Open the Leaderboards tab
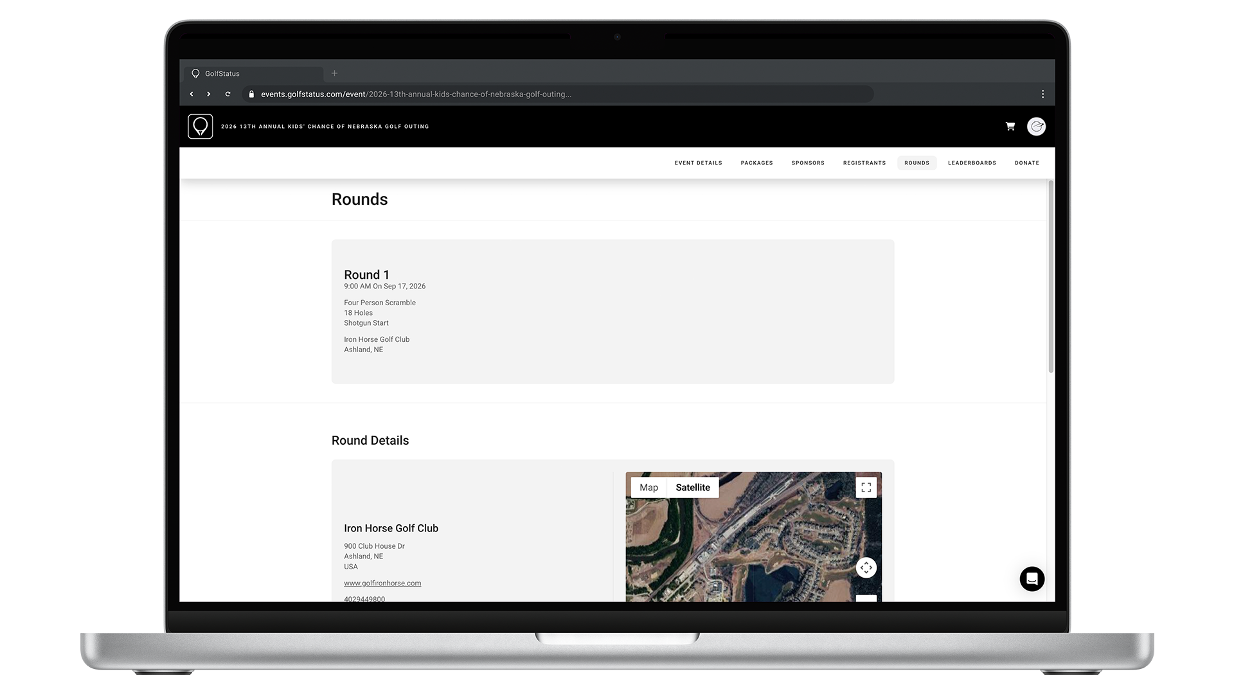Screen dimensions: 1234x694 [972, 163]
